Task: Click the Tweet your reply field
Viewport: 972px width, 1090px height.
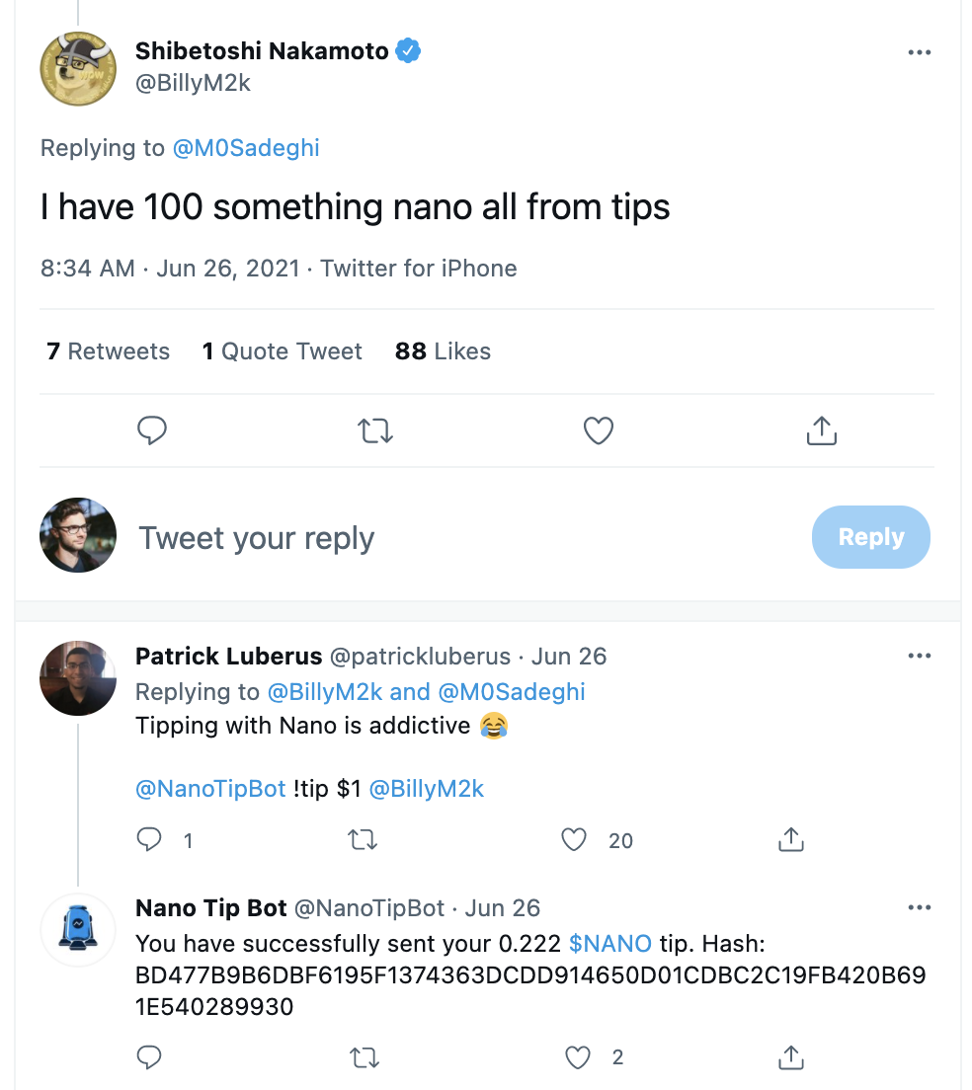Action: click(x=257, y=537)
